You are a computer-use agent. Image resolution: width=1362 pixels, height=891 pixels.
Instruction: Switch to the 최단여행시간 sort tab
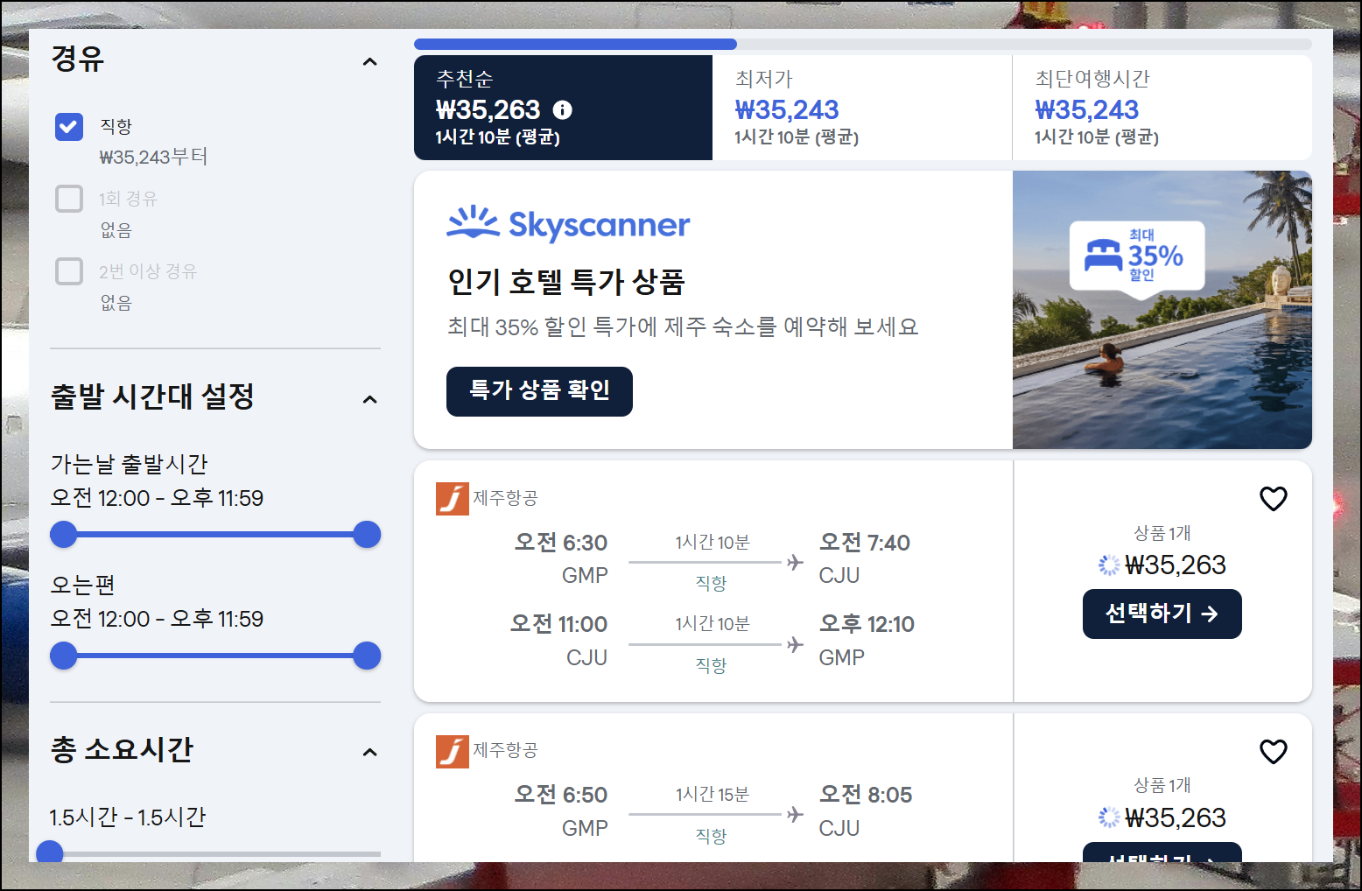click(x=1162, y=108)
